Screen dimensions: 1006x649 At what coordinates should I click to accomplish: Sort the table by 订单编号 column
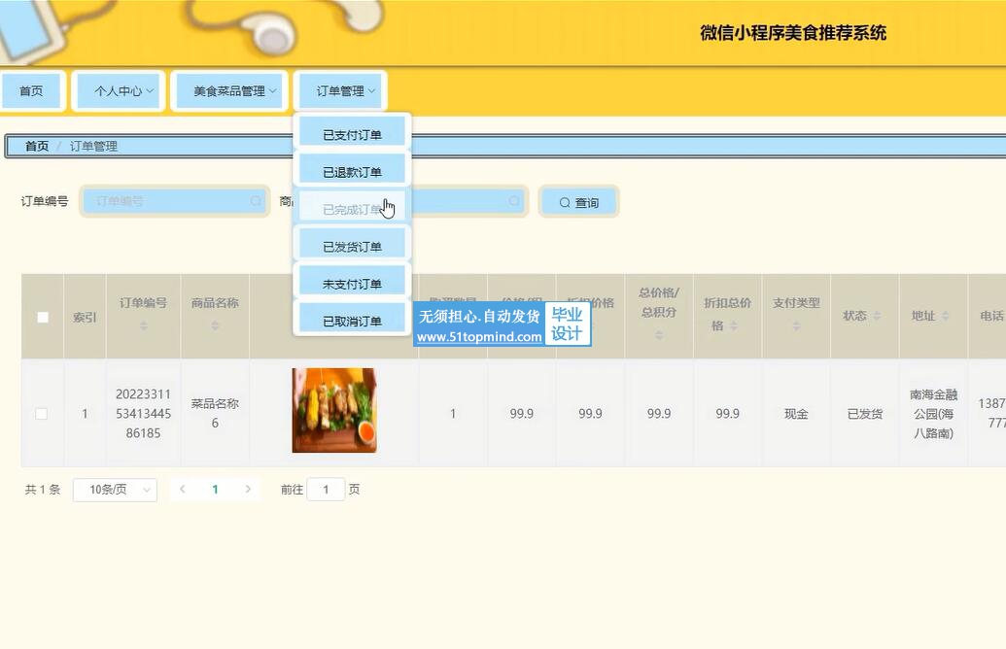tap(143, 325)
